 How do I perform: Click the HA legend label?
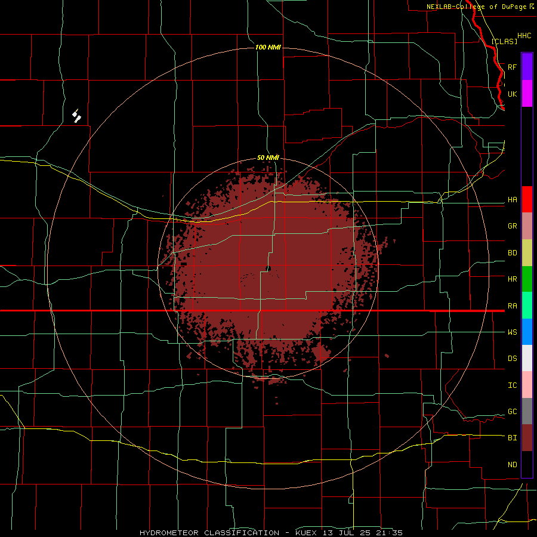coord(513,200)
